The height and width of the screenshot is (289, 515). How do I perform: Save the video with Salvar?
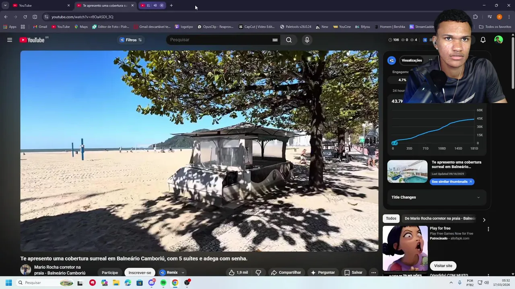click(353, 273)
